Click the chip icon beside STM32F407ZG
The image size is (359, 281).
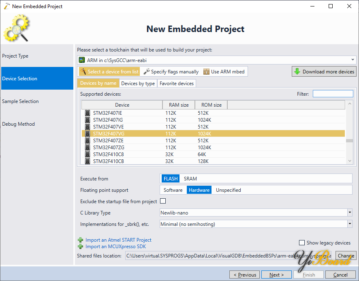point(88,148)
